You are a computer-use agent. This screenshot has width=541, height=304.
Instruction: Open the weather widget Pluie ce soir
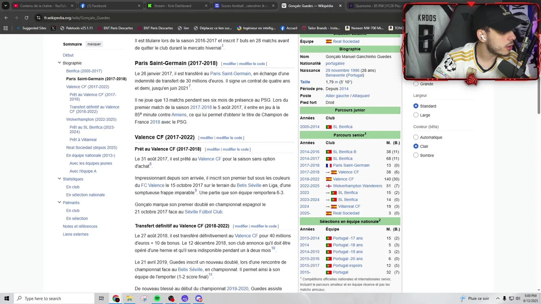click(x=475, y=299)
